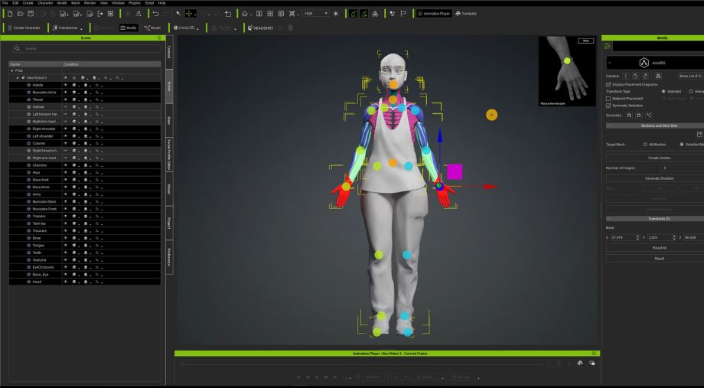The image size is (704, 388).
Task: Open the render quality High dropdown
Action: (x=315, y=14)
